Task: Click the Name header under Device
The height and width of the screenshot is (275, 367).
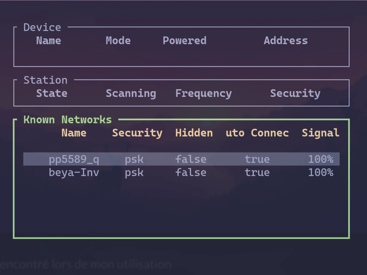Action: (x=48, y=40)
